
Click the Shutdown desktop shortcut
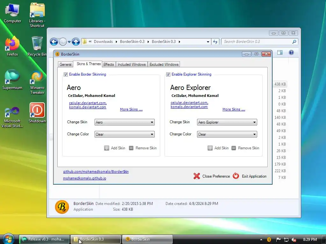coord(37,113)
